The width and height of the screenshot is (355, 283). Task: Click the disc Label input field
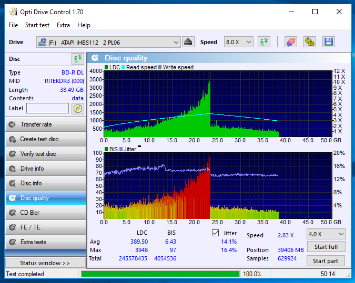coord(47,108)
